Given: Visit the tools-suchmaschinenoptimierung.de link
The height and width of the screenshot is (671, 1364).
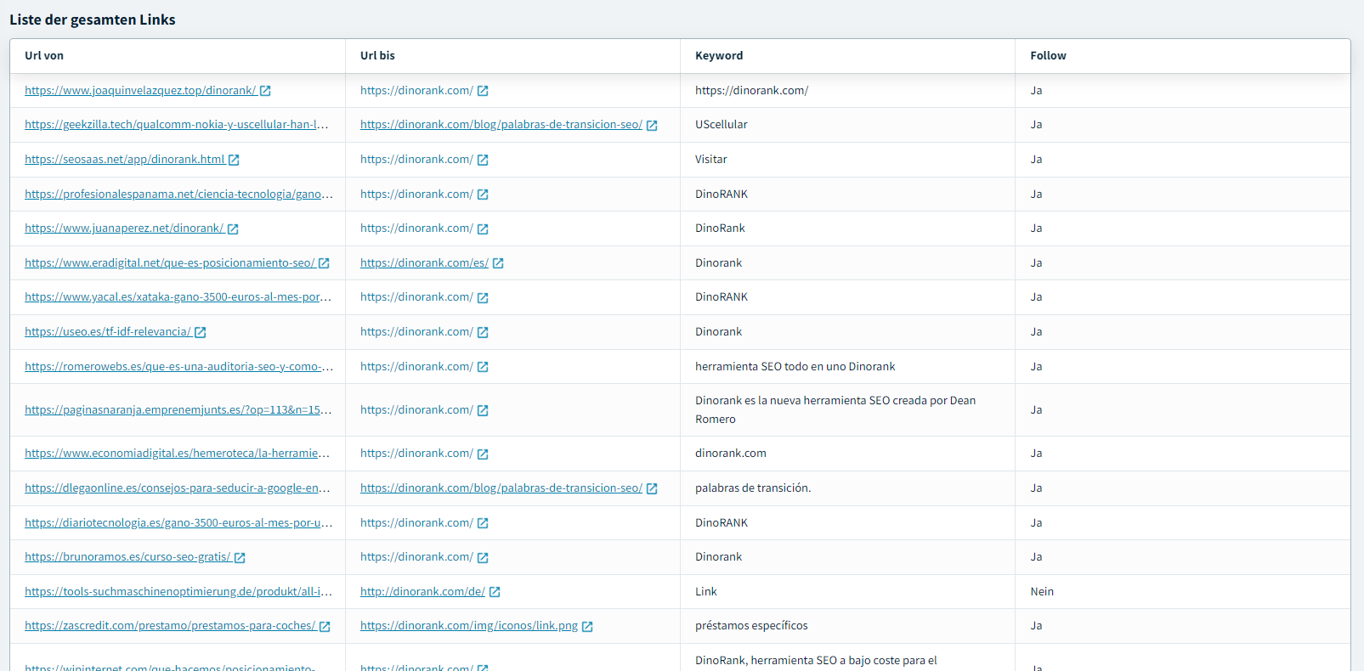Looking at the screenshot, I should 178,592.
